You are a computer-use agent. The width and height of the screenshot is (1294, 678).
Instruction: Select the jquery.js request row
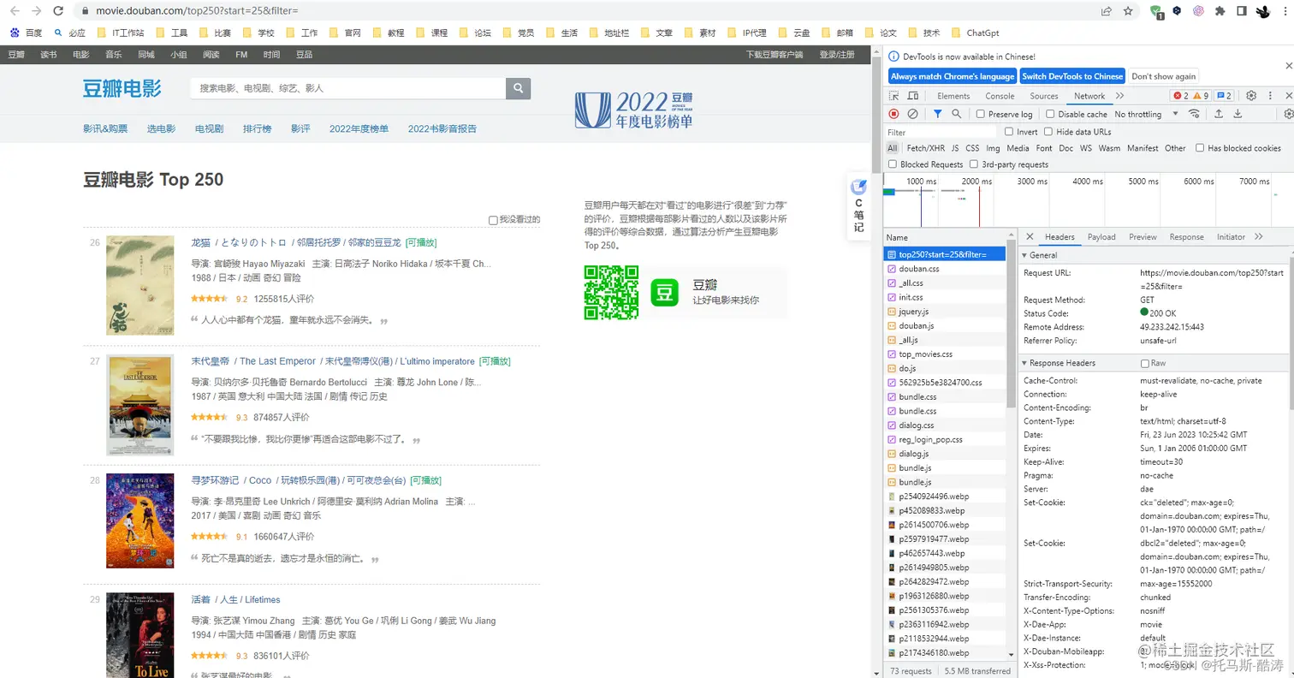click(x=945, y=311)
